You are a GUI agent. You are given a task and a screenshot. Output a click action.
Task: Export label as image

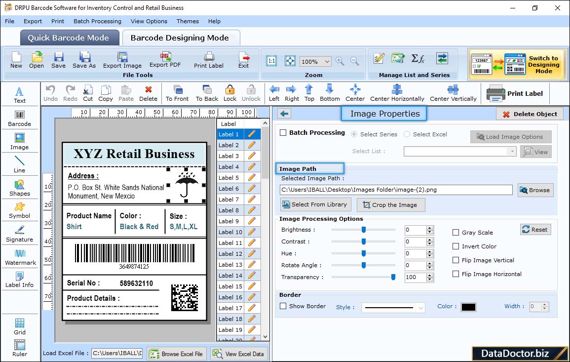point(122,60)
